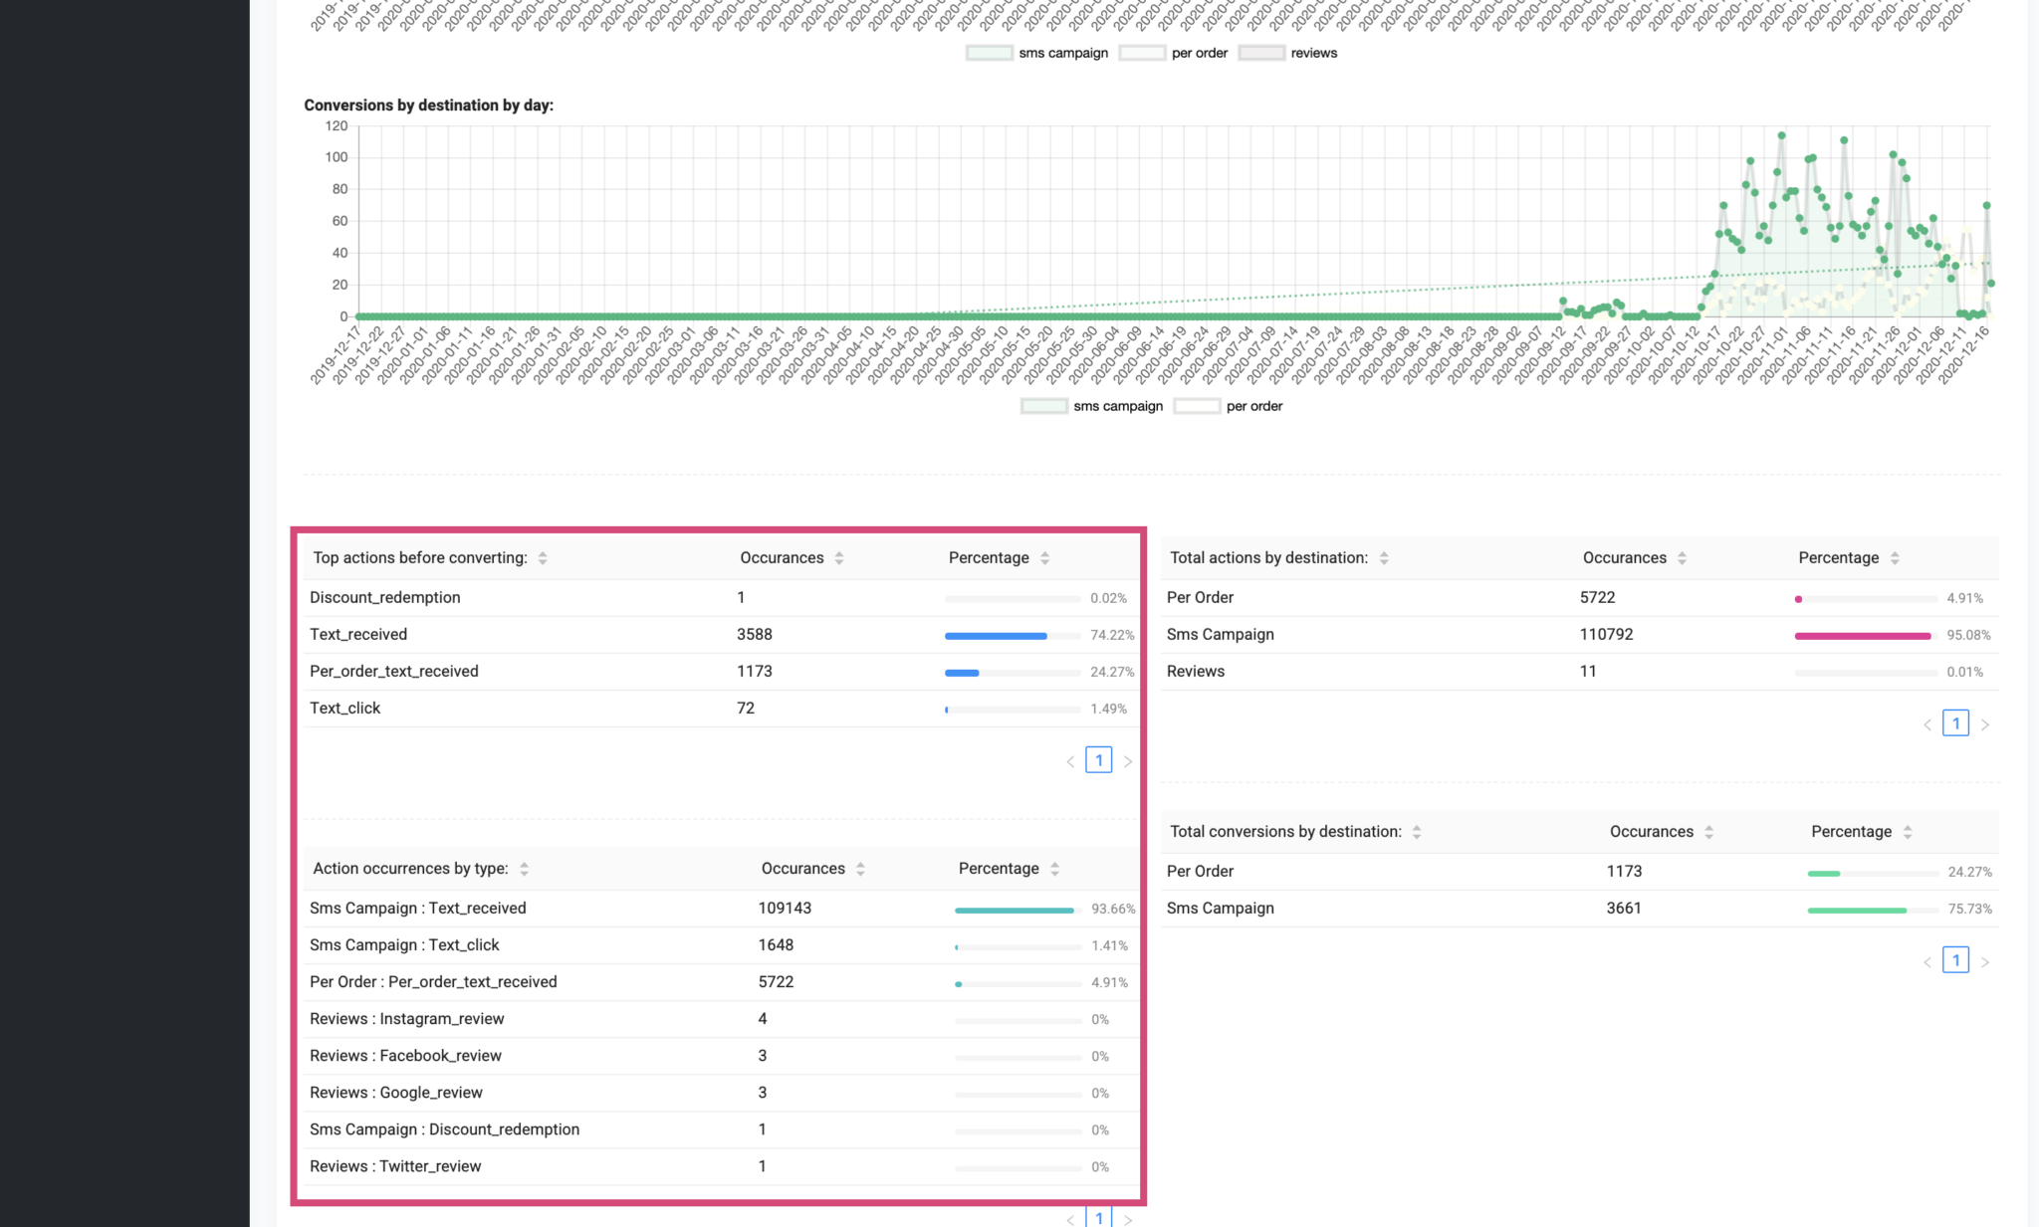Screen dimensions: 2039x1227
Task: Sort Action occurrences by type column
Action: (524, 869)
